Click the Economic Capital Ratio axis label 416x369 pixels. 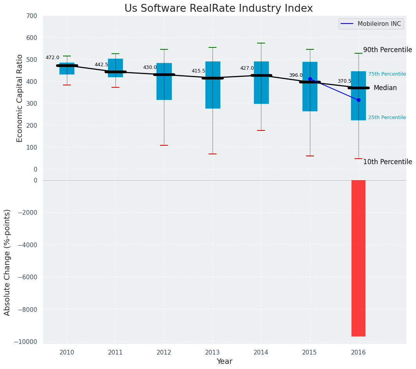pyautogui.click(x=20, y=98)
